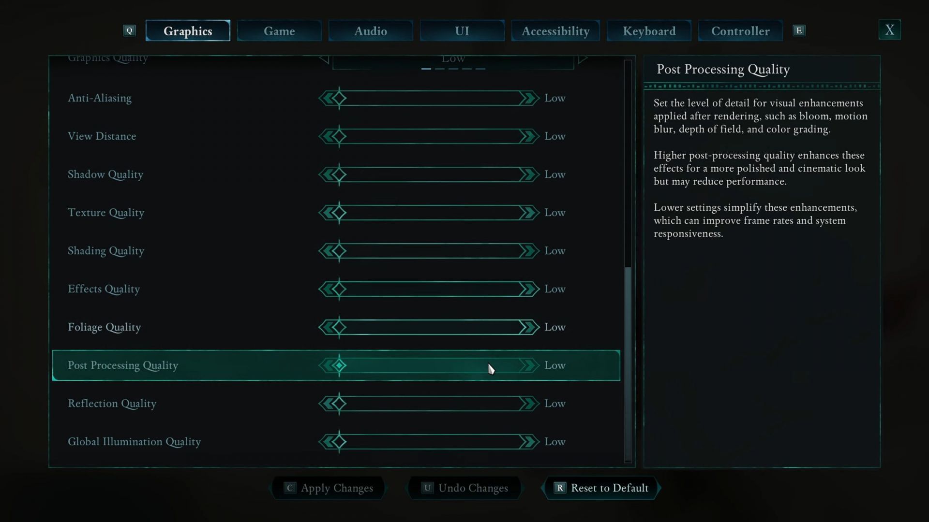
Task: Click Apply Changes button
Action: pyautogui.click(x=328, y=488)
